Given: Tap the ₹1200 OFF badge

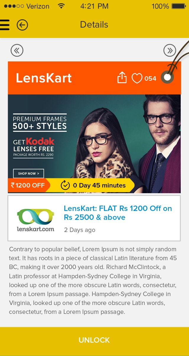Looking at the screenshot, I should (28, 185).
